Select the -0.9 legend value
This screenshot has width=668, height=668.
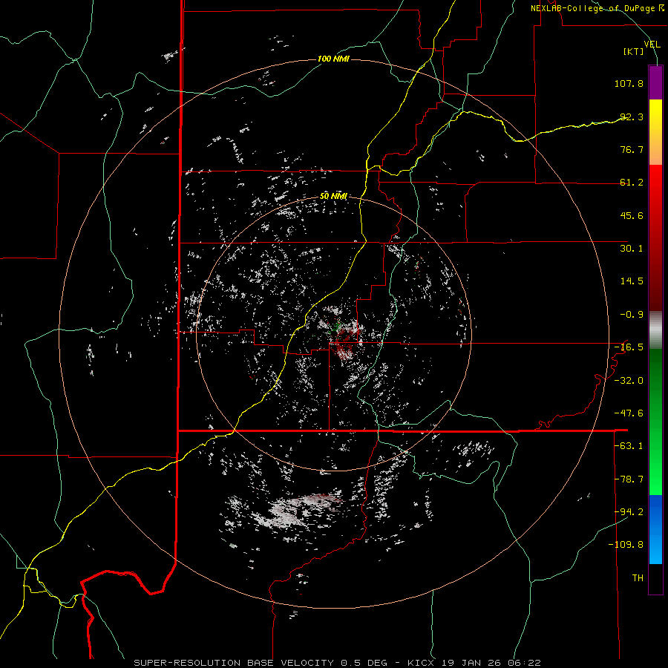click(x=632, y=315)
